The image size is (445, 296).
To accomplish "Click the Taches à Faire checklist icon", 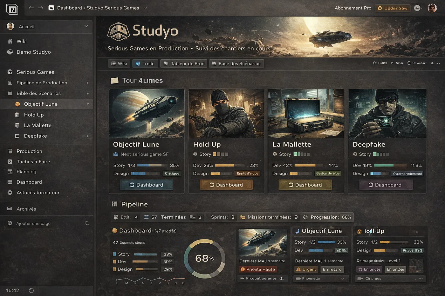I will pyautogui.click(x=10, y=161).
